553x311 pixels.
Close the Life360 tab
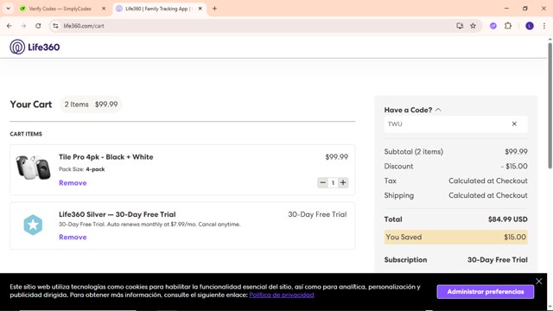[200, 9]
